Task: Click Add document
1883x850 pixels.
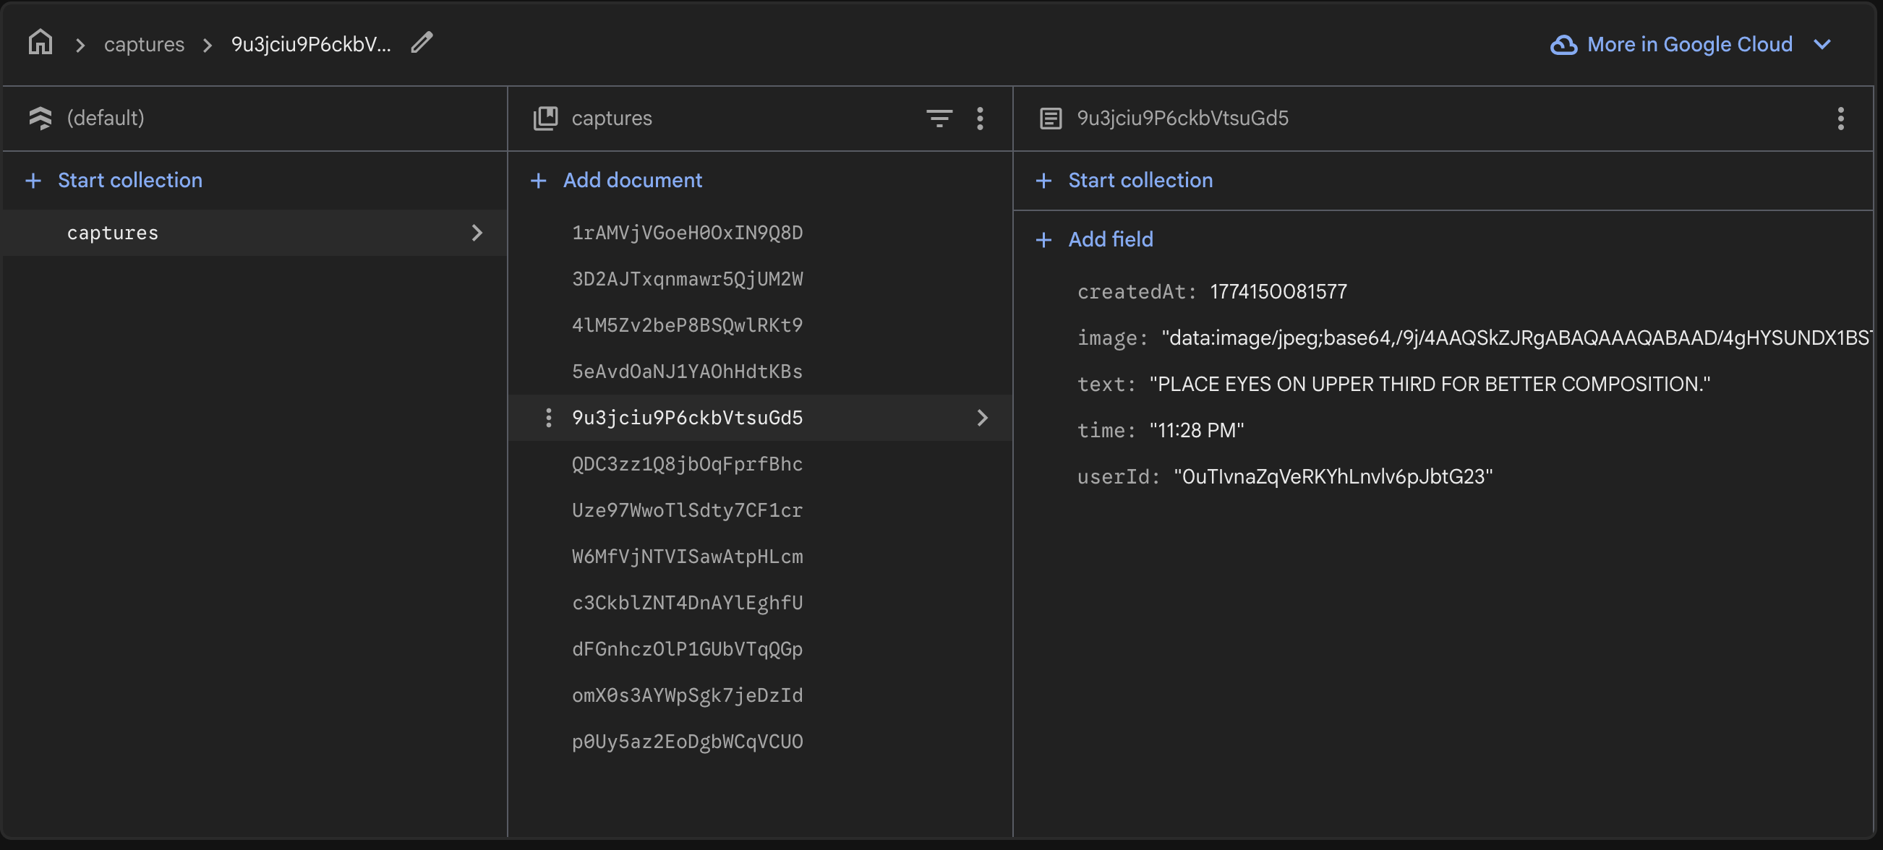Action: tap(631, 181)
